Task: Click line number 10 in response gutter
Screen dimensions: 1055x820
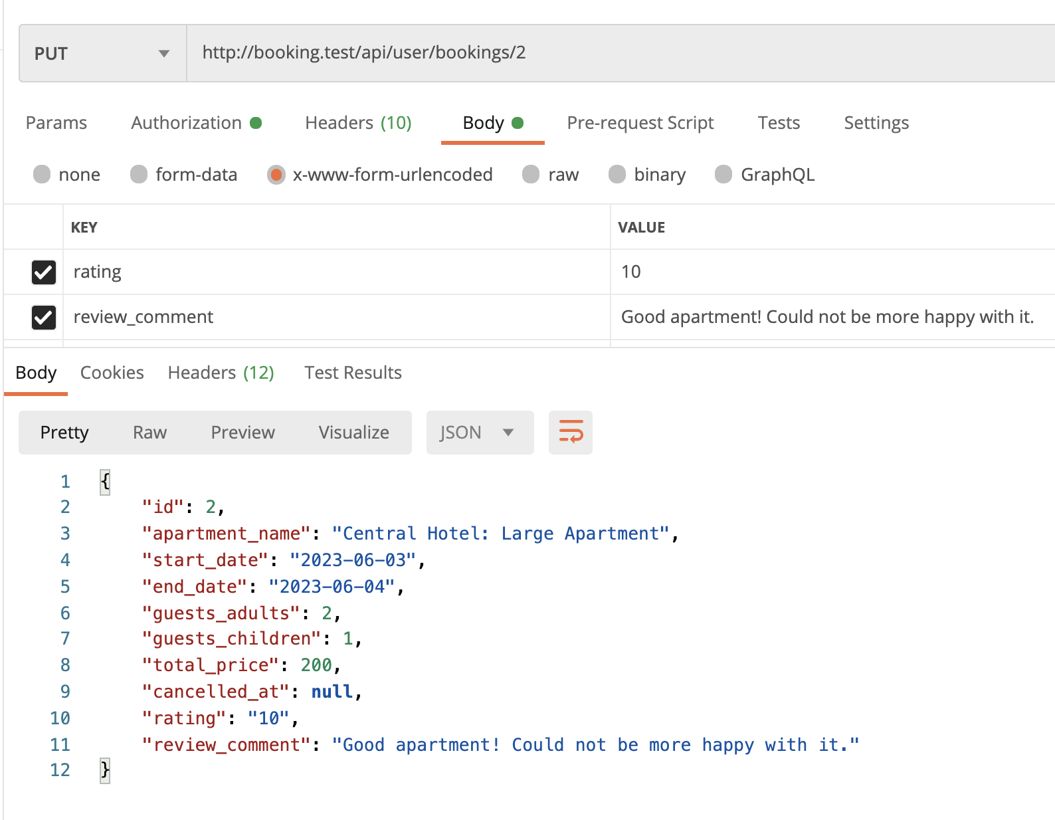Action: click(60, 718)
